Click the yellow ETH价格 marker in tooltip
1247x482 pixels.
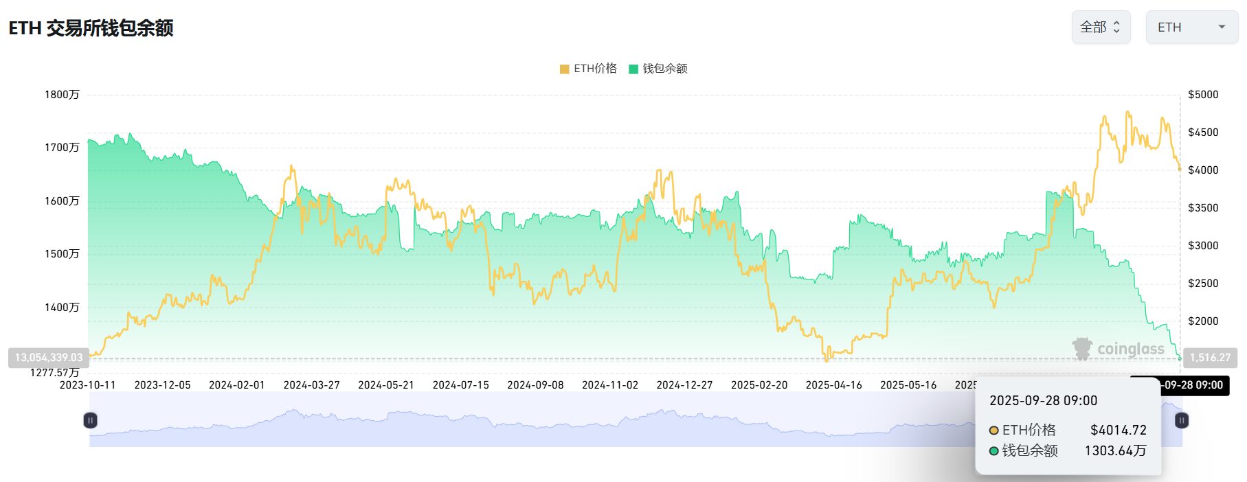click(993, 431)
